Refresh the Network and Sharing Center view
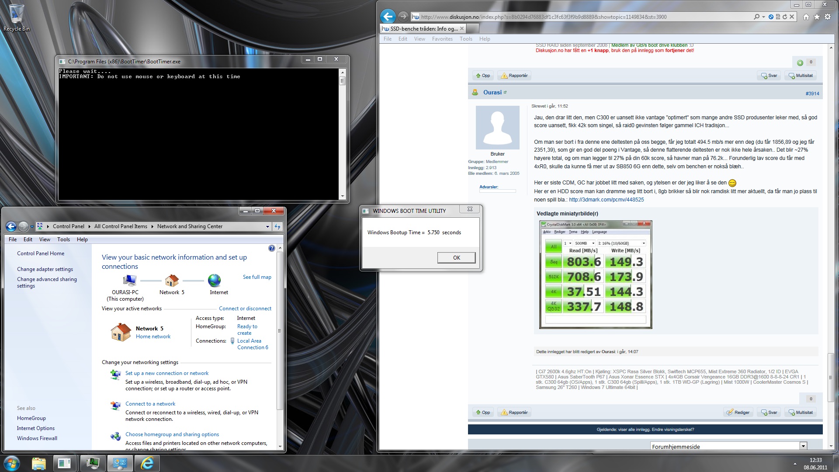The height and width of the screenshot is (472, 839). pyautogui.click(x=277, y=226)
